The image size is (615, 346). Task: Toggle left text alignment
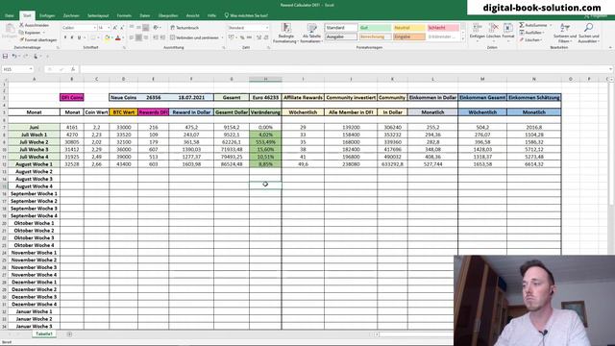coord(132,37)
